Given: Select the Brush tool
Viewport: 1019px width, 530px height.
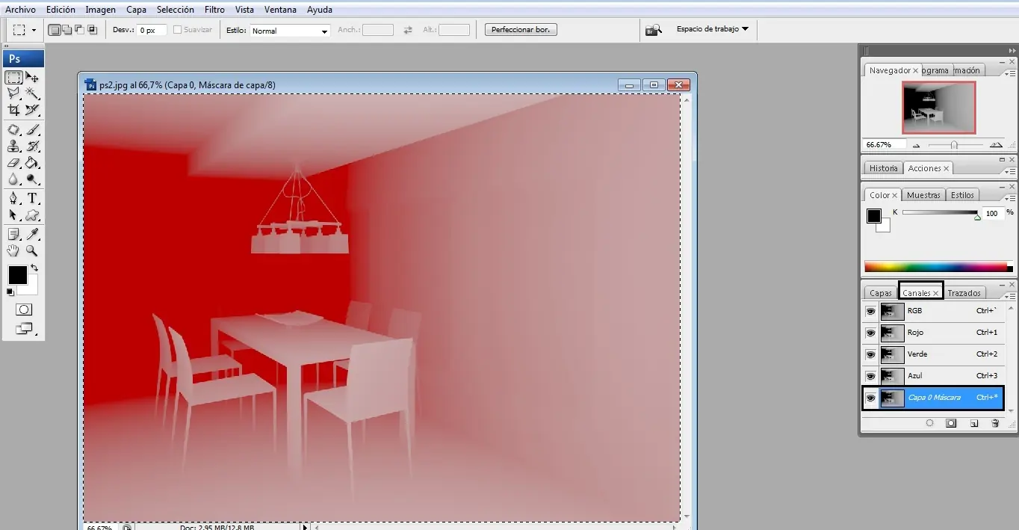Looking at the screenshot, I should [32, 130].
